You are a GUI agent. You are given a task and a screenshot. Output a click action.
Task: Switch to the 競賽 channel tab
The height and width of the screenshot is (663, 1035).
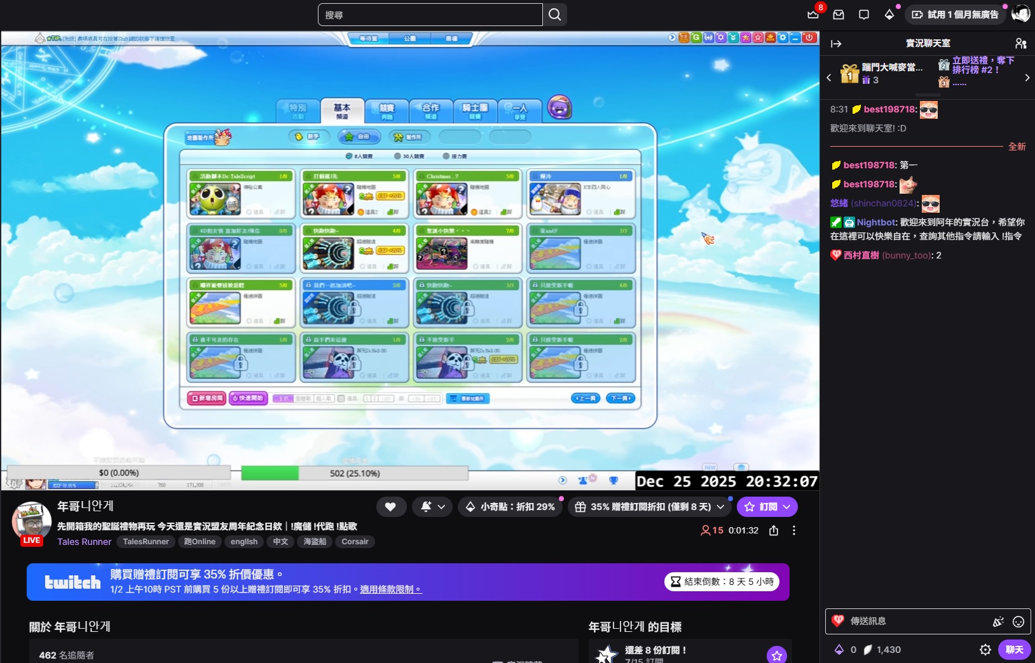[387, 111]
